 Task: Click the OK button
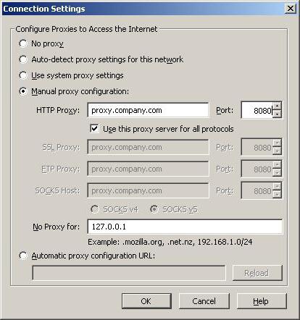click(x=146, y=301)
